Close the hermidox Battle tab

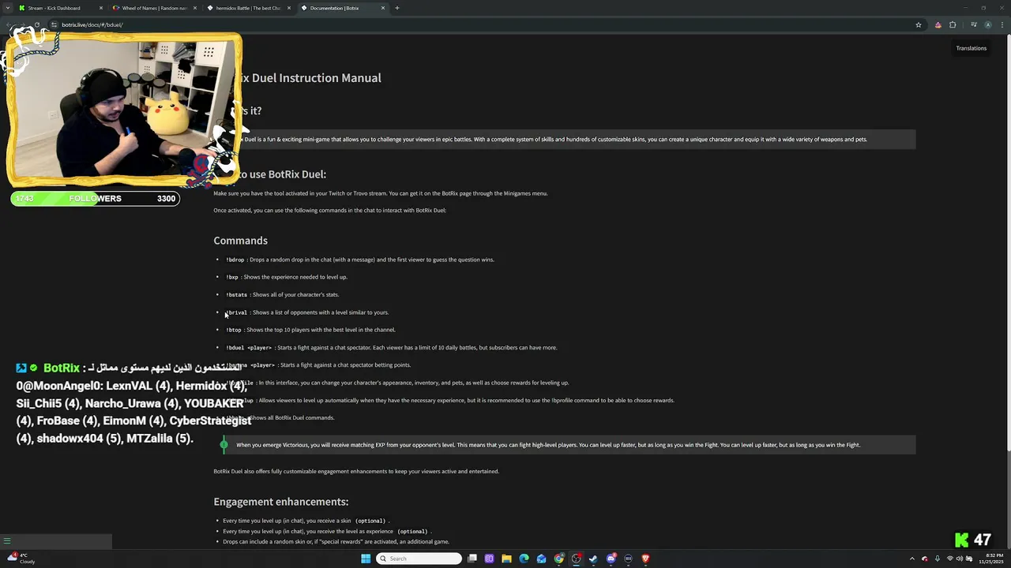[289, 8]
